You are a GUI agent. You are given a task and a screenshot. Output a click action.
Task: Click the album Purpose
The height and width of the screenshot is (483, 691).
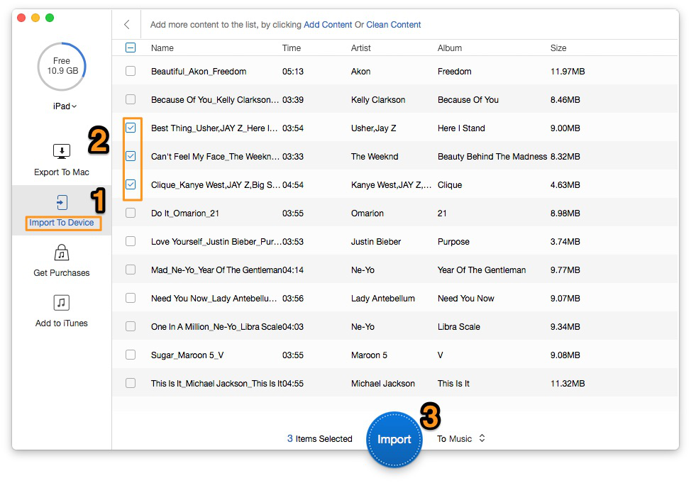coord(453,241)
